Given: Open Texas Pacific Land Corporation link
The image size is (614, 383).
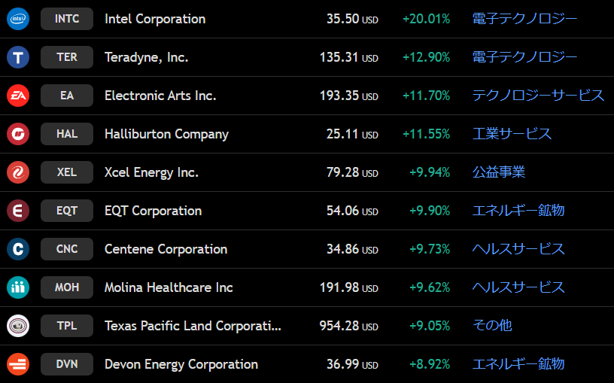Looking at the screenshot, I should click(193, 326).
